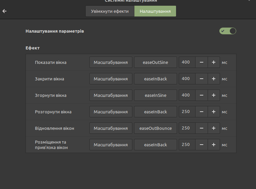Click the Закрити вікна row label
The width and height of the screenshot is (256, 189).
pos(49,79)
